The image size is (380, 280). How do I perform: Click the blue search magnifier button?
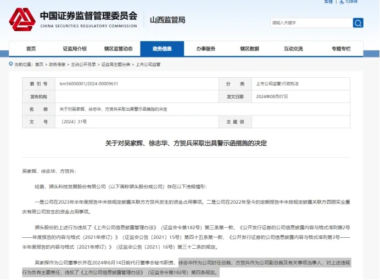click(x=358, y=22)
